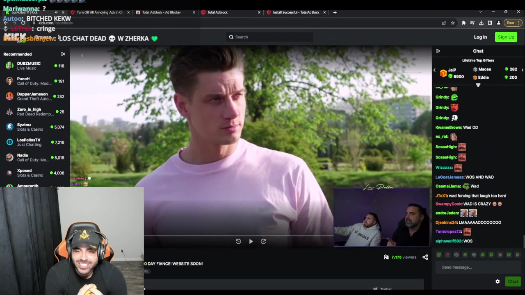Click the Send message chat input

click(x=478, y=267)
